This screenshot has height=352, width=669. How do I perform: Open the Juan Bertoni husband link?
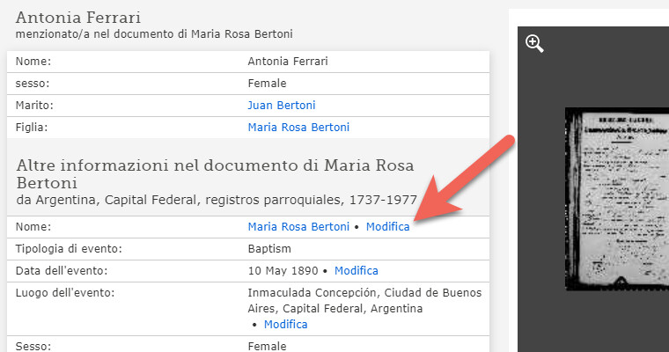(282, 106)
